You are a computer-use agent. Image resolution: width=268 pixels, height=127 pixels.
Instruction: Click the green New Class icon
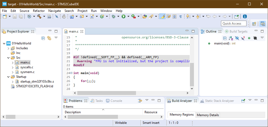point(102,16)
